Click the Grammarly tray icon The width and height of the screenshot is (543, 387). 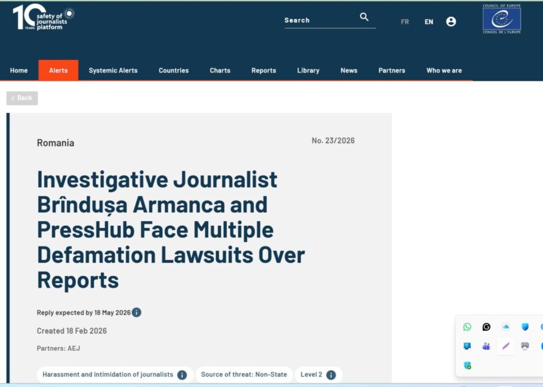click(x=486, y=327)
